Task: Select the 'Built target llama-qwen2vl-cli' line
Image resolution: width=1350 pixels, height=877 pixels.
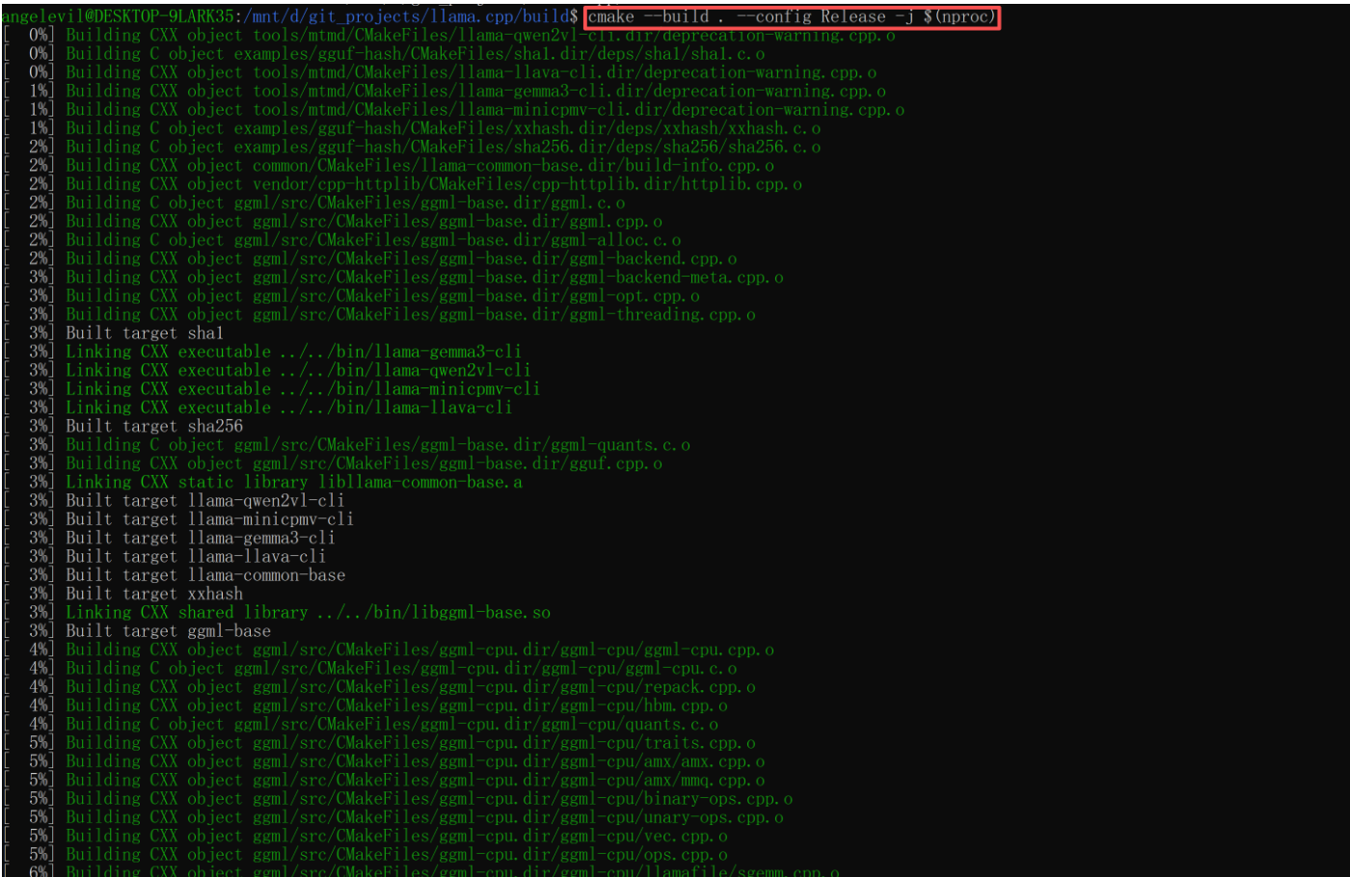Action: point(174,501)
